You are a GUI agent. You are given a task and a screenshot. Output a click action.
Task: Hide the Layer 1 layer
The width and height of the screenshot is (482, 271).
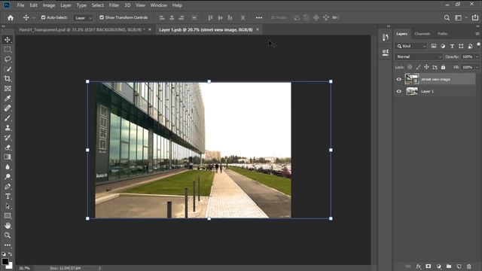coord(398,91)
